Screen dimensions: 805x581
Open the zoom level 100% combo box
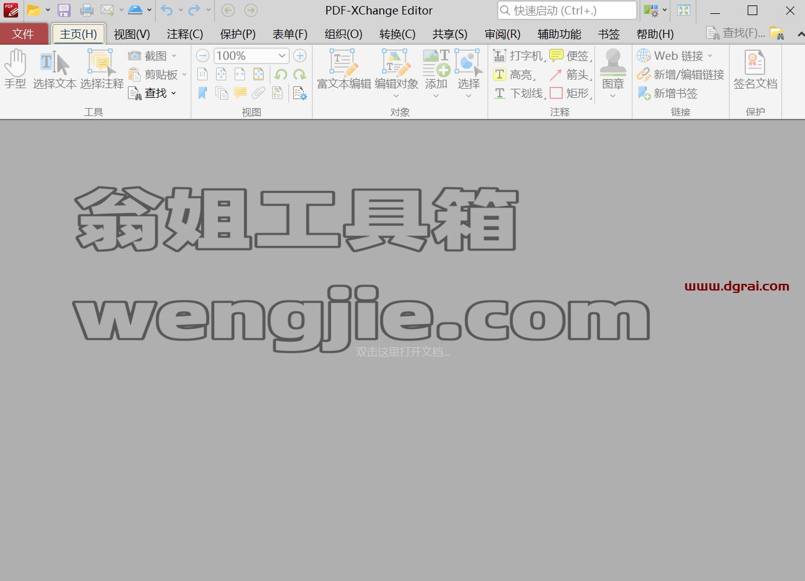pos(251,56)
